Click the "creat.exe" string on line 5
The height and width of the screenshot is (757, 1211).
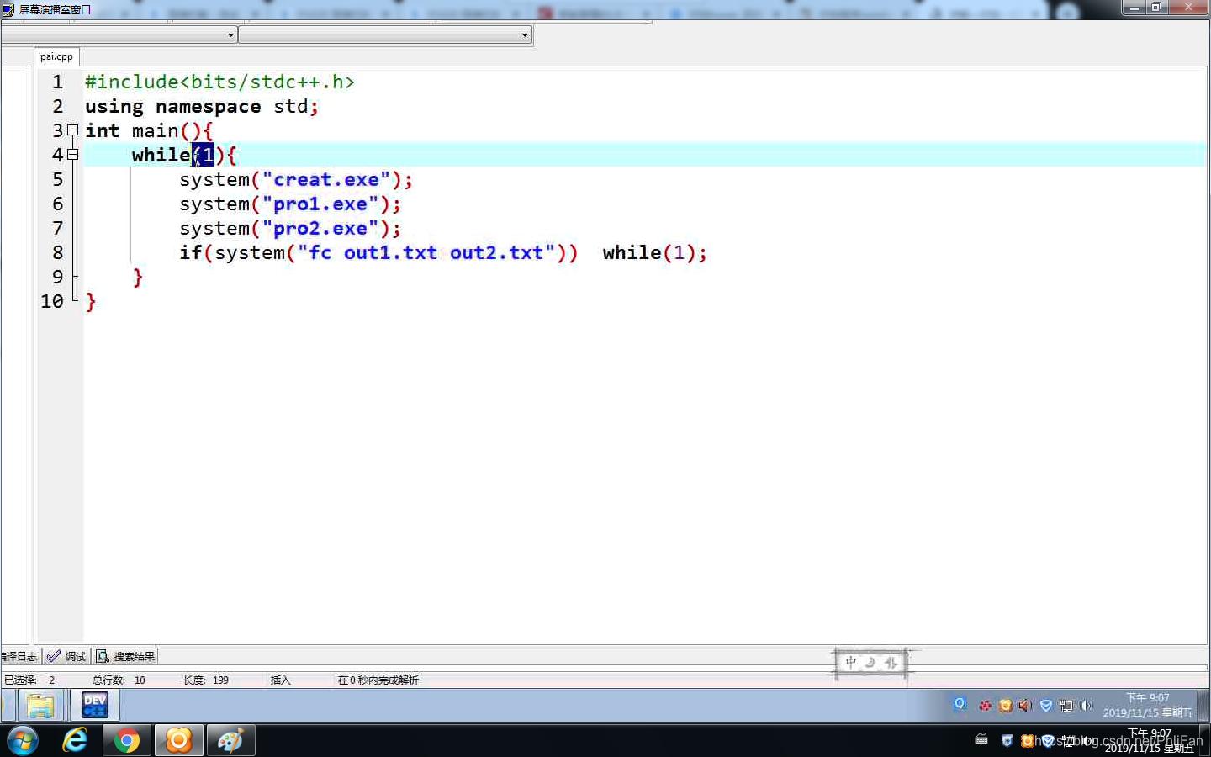point(326,179)
